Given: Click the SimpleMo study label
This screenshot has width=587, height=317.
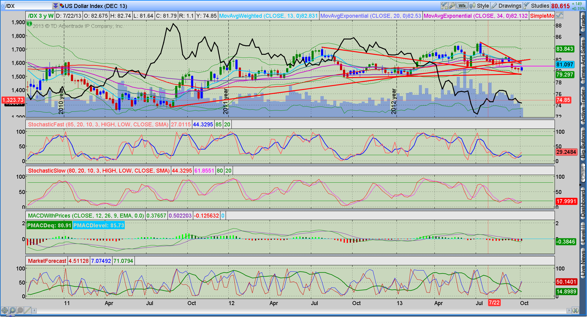Looking at the screenshot, I should click(542, 16).
